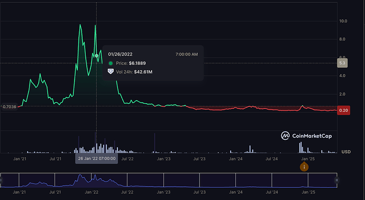The height and width of the screenshot is (200, 365).
Task: Click the CoinMarketCap logo watermark
Action: (x=306, y=136)
